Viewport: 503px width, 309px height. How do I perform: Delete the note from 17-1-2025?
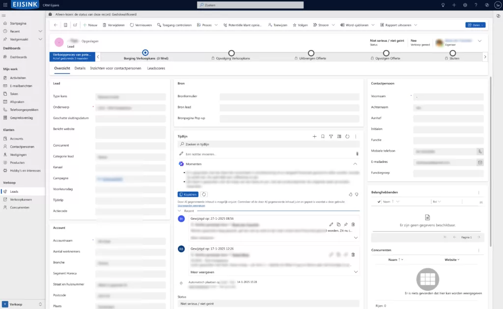(x=353, y=255)
